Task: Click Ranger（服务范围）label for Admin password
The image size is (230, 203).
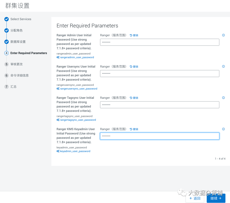Action: [113, 35]
